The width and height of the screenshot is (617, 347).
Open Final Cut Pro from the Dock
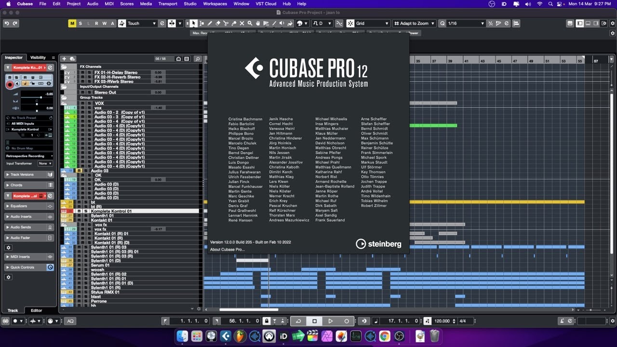point(312,336)
